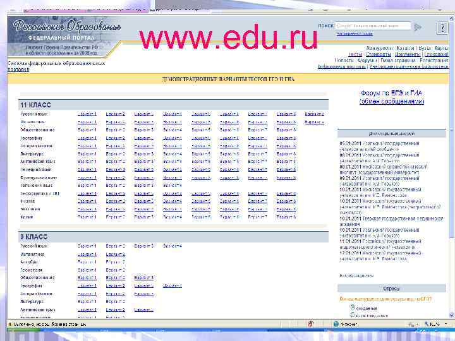
Task: Open Вариант 4 for 11 класс Испанский язык
Action: [173, 185]
